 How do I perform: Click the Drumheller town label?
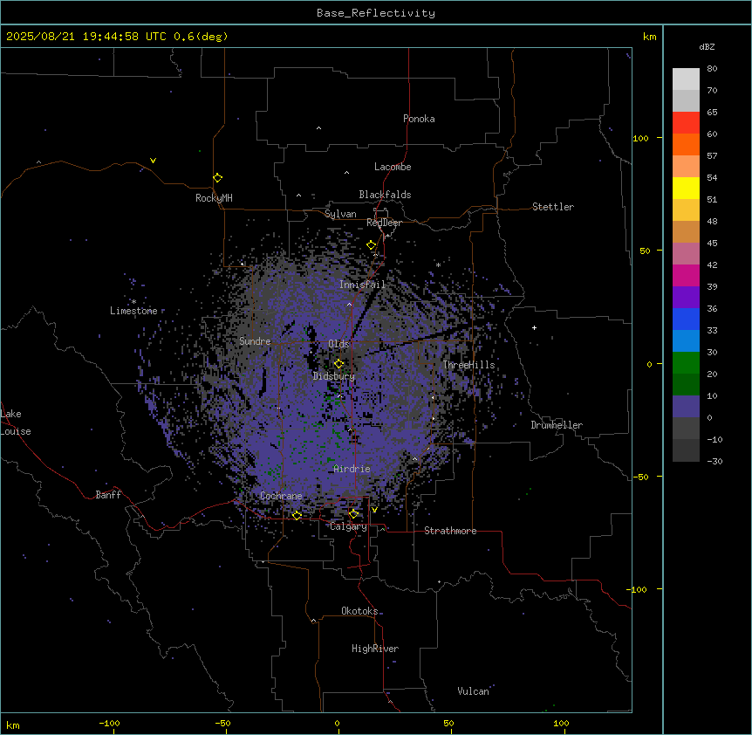(x=557, y=425)
